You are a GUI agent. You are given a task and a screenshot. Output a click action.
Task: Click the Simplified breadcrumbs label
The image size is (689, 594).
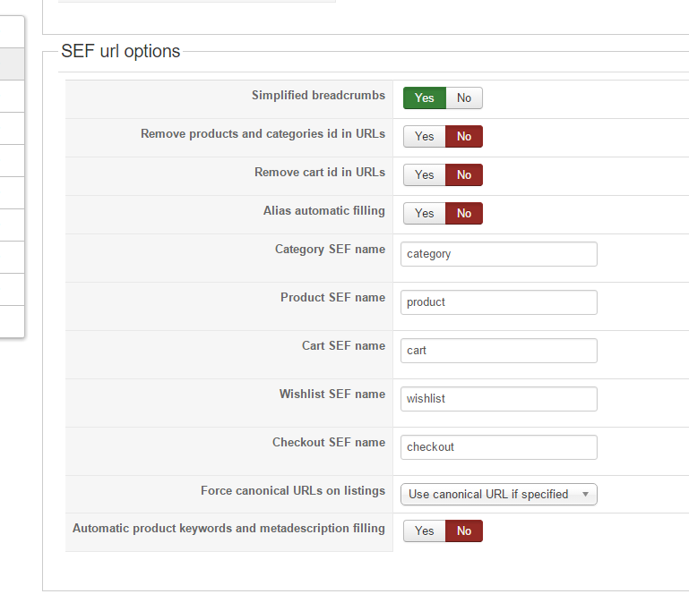[x=318, y=95]
